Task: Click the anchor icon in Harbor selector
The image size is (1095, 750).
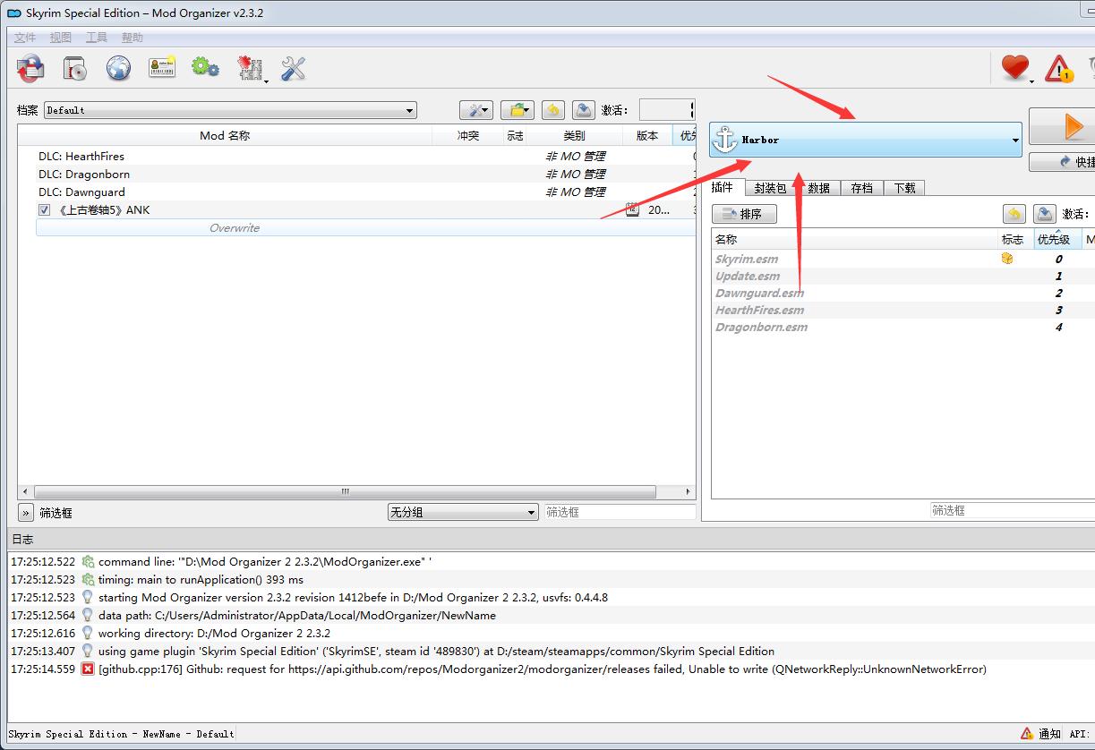Action: pyautogui.click(x=725, y=140)
